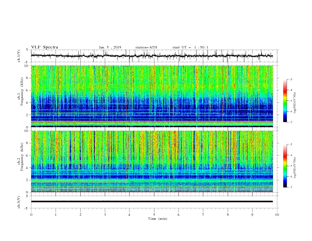Click time axis tick label '10'
The image size is (312, 241).
(x=277, y=215)
